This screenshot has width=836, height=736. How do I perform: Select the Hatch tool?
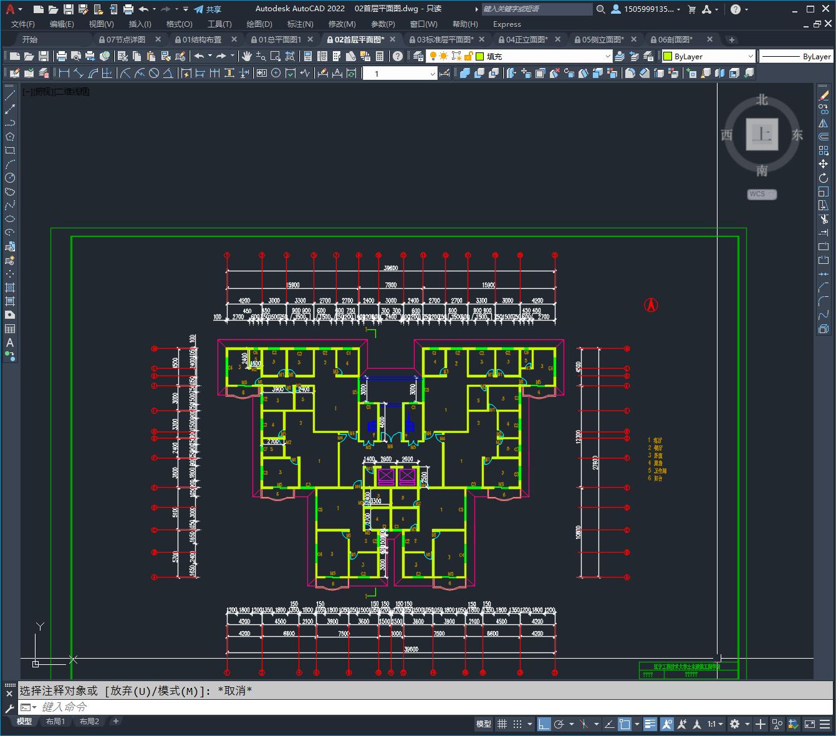(10, 288)
